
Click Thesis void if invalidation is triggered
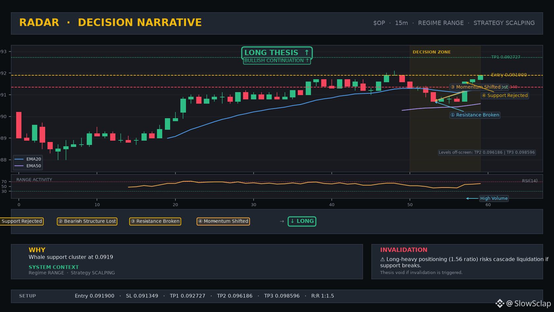click(x=421, y=273)
